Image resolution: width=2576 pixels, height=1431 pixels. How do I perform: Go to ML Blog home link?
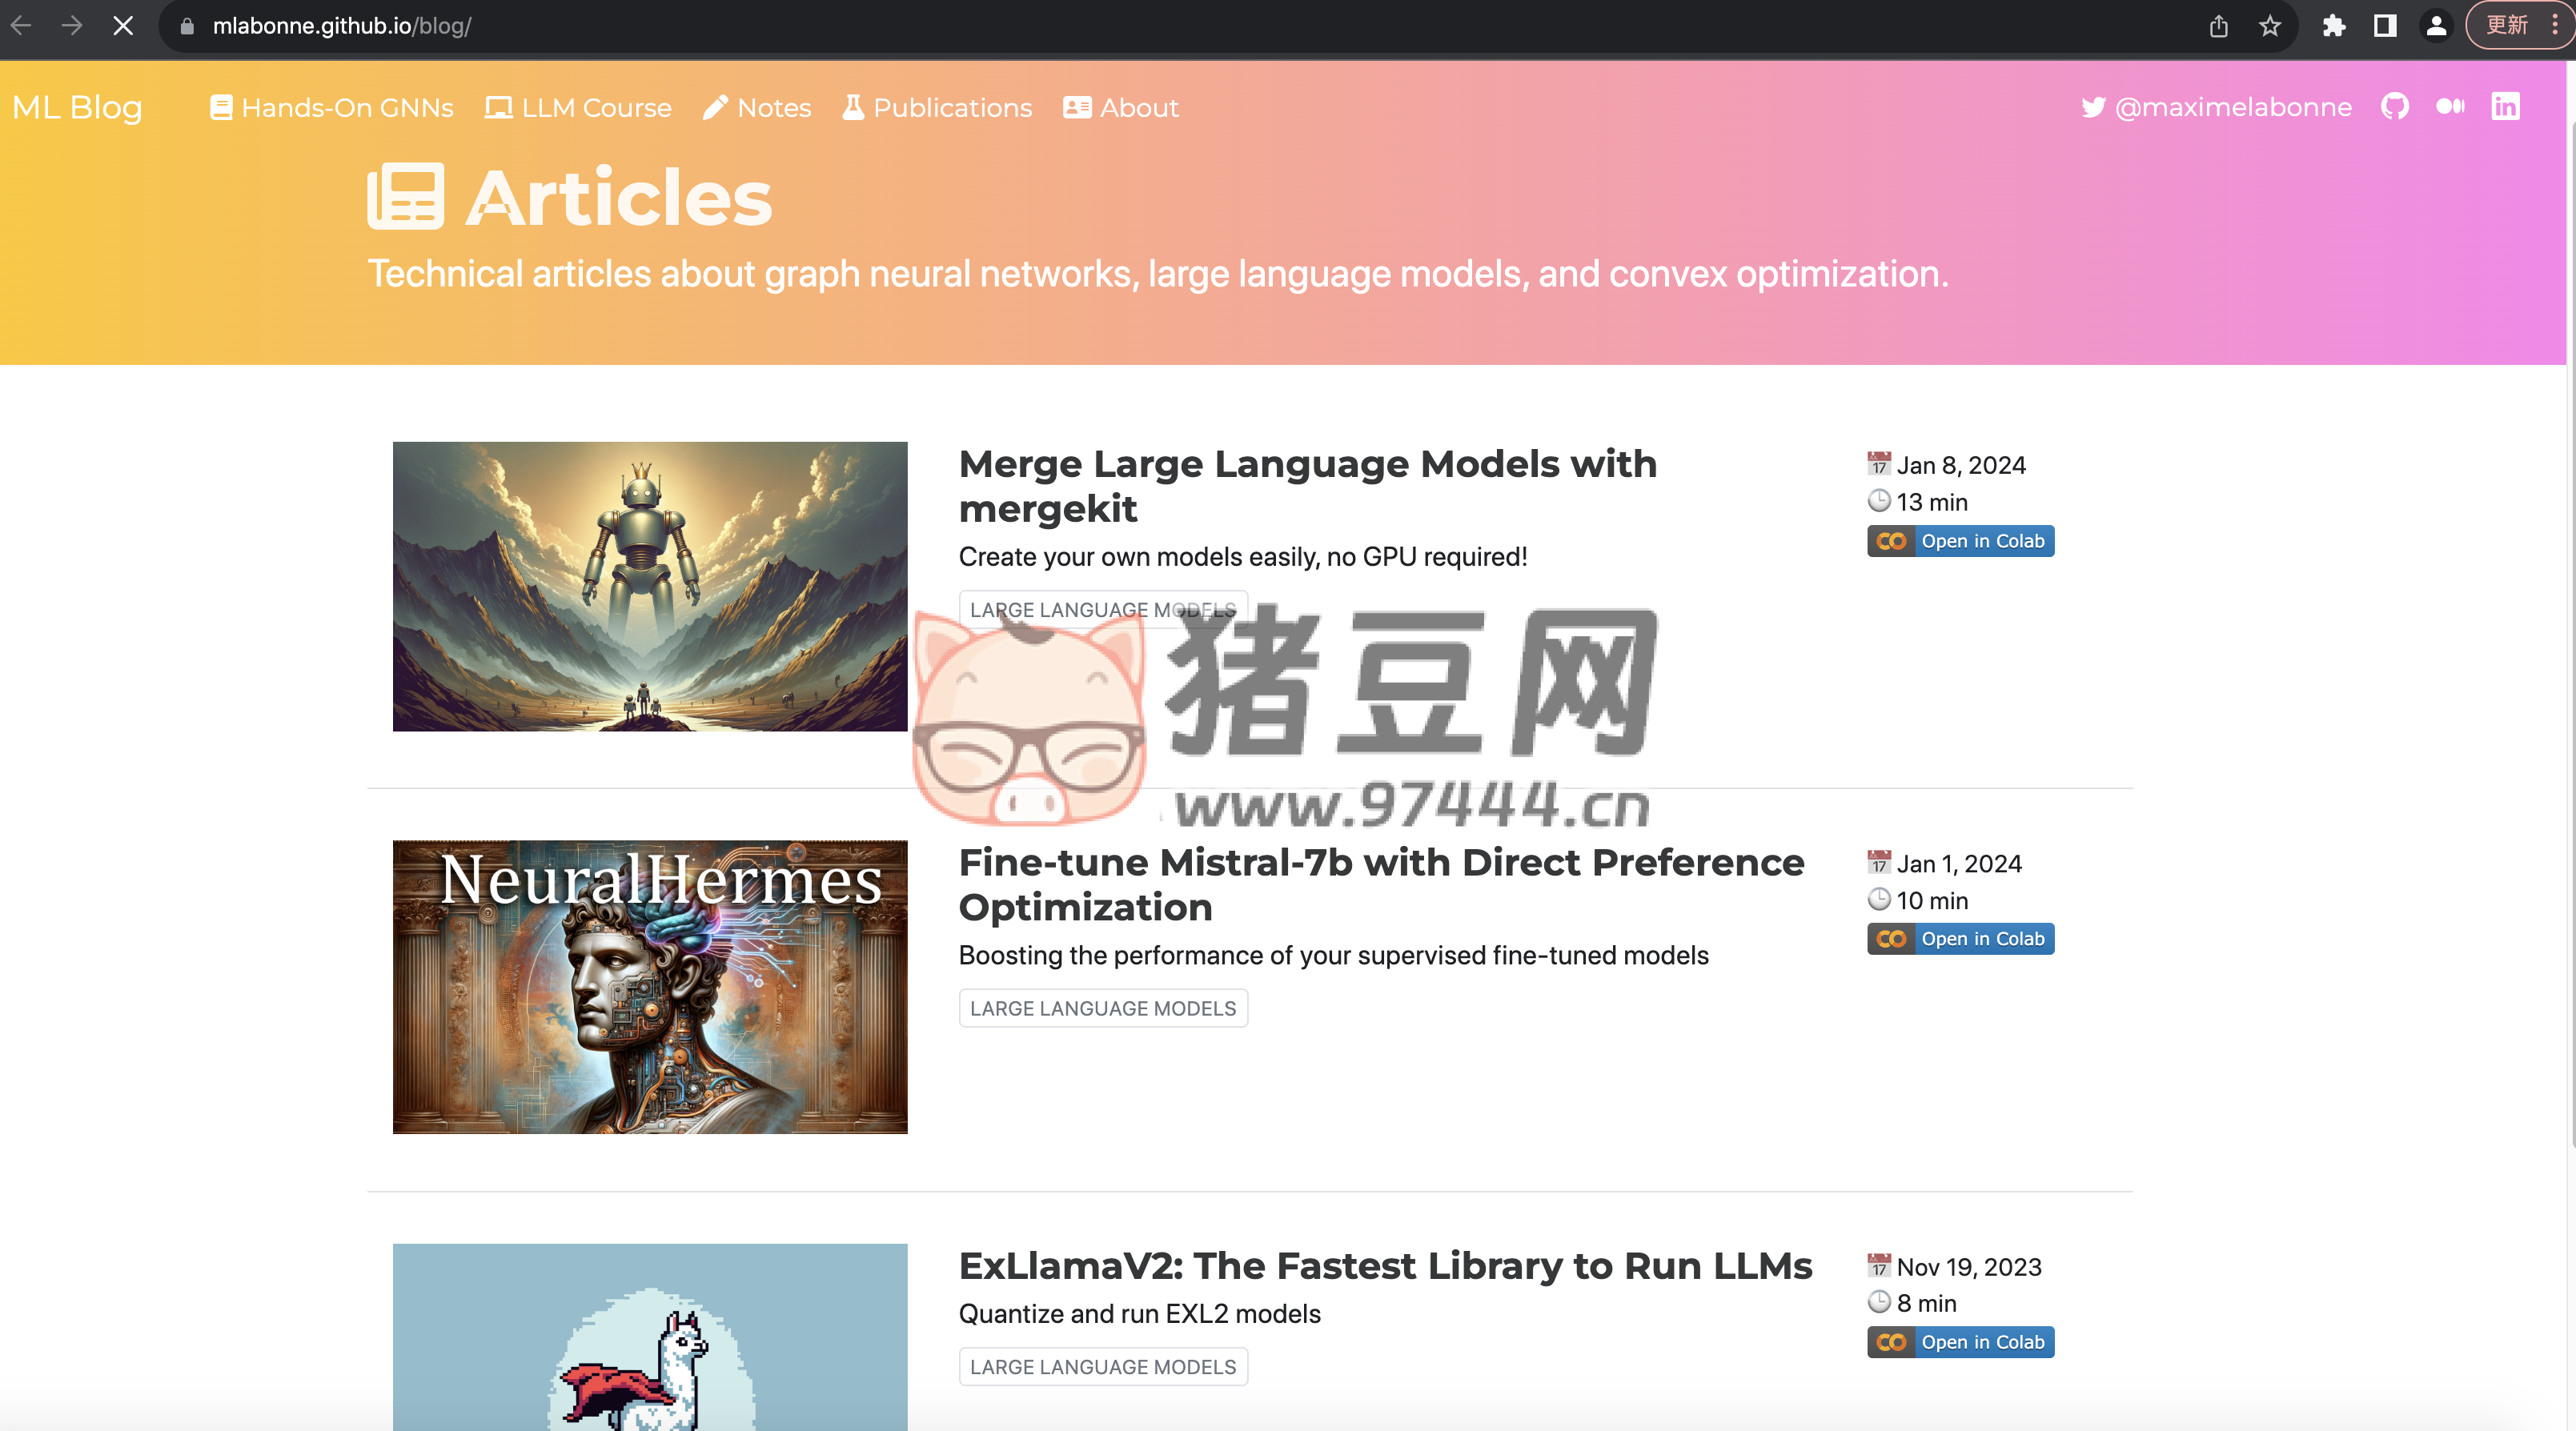(x=77, y=107)
